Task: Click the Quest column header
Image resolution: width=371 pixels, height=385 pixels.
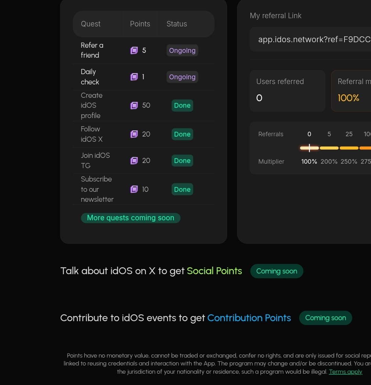Action: point(90,24)
